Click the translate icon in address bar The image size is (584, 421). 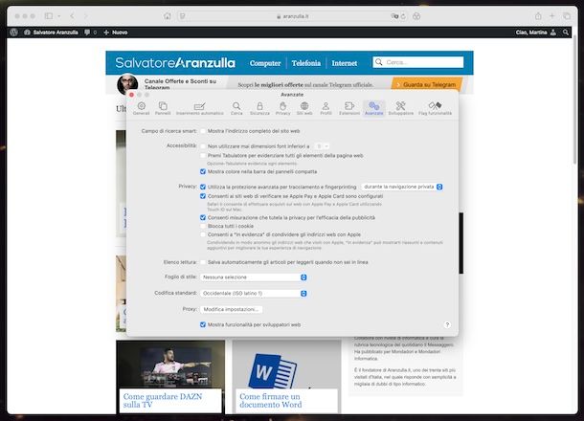(x=394, y=16)
